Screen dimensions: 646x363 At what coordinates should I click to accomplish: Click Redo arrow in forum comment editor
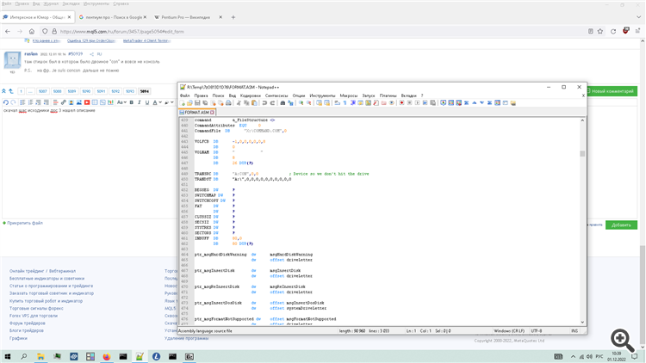point(13,102)
